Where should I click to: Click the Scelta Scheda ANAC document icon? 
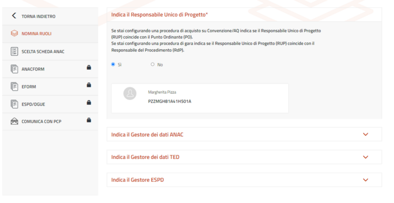coord(14,52)
